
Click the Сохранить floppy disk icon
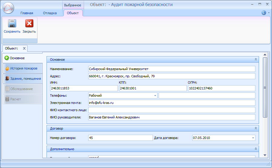pyautogui.click(x=12, y=23)
